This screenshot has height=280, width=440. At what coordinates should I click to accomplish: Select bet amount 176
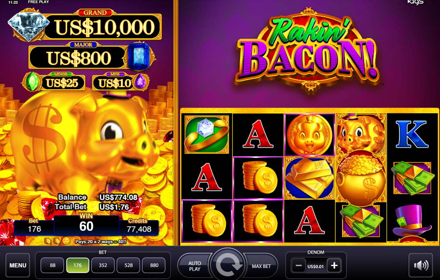[x=78, y=265]
